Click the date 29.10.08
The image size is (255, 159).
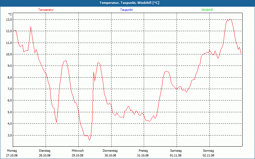pyautogui.click(x=77, y=156)
